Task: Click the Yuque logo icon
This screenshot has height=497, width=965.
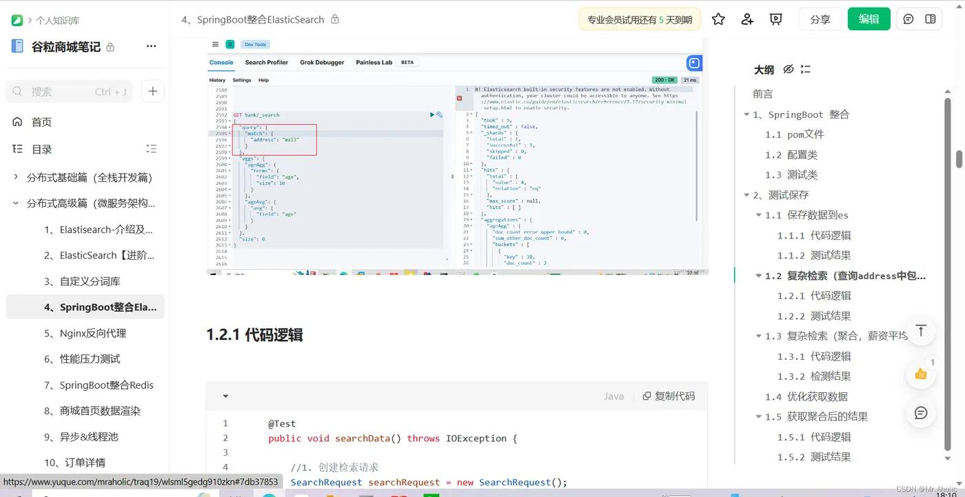Action: coord(17,20)
